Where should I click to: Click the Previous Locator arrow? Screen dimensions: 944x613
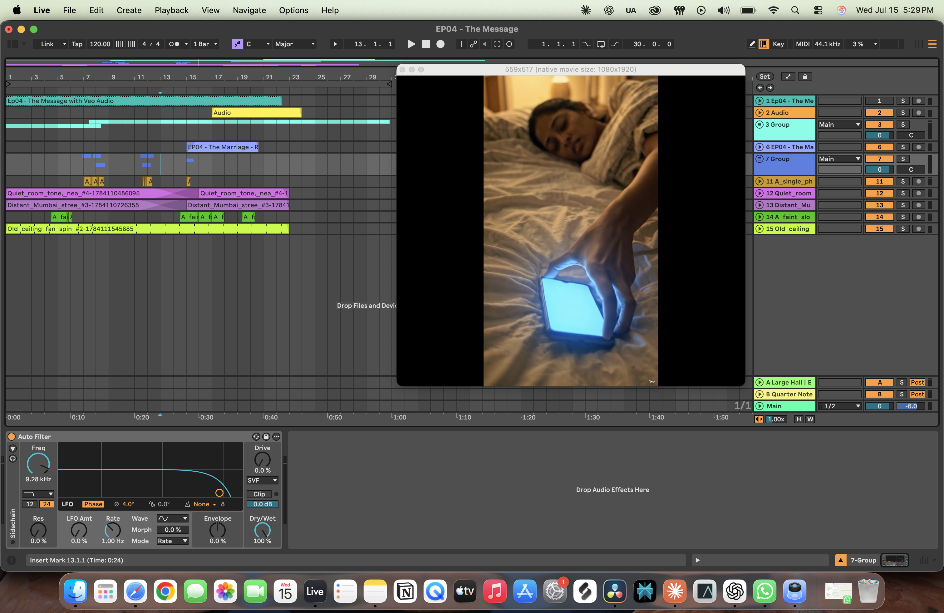coord(760,88)
